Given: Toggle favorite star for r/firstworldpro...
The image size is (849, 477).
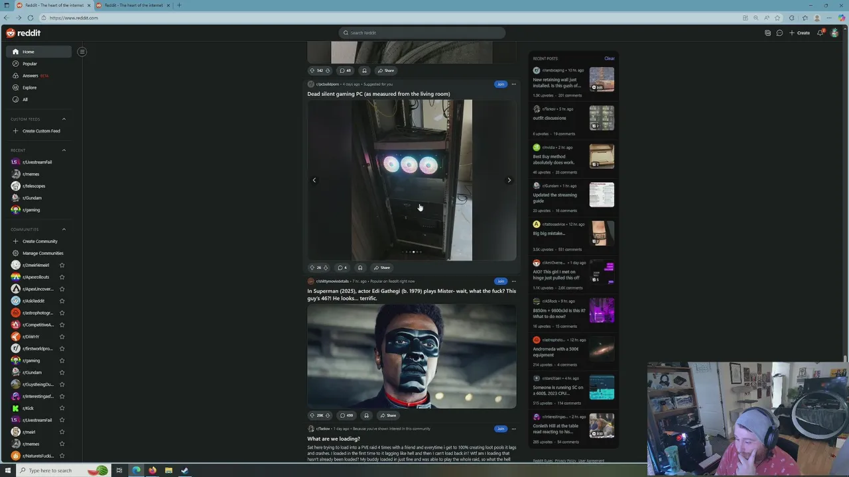Looking at the screenshot, I should (62, 348).
